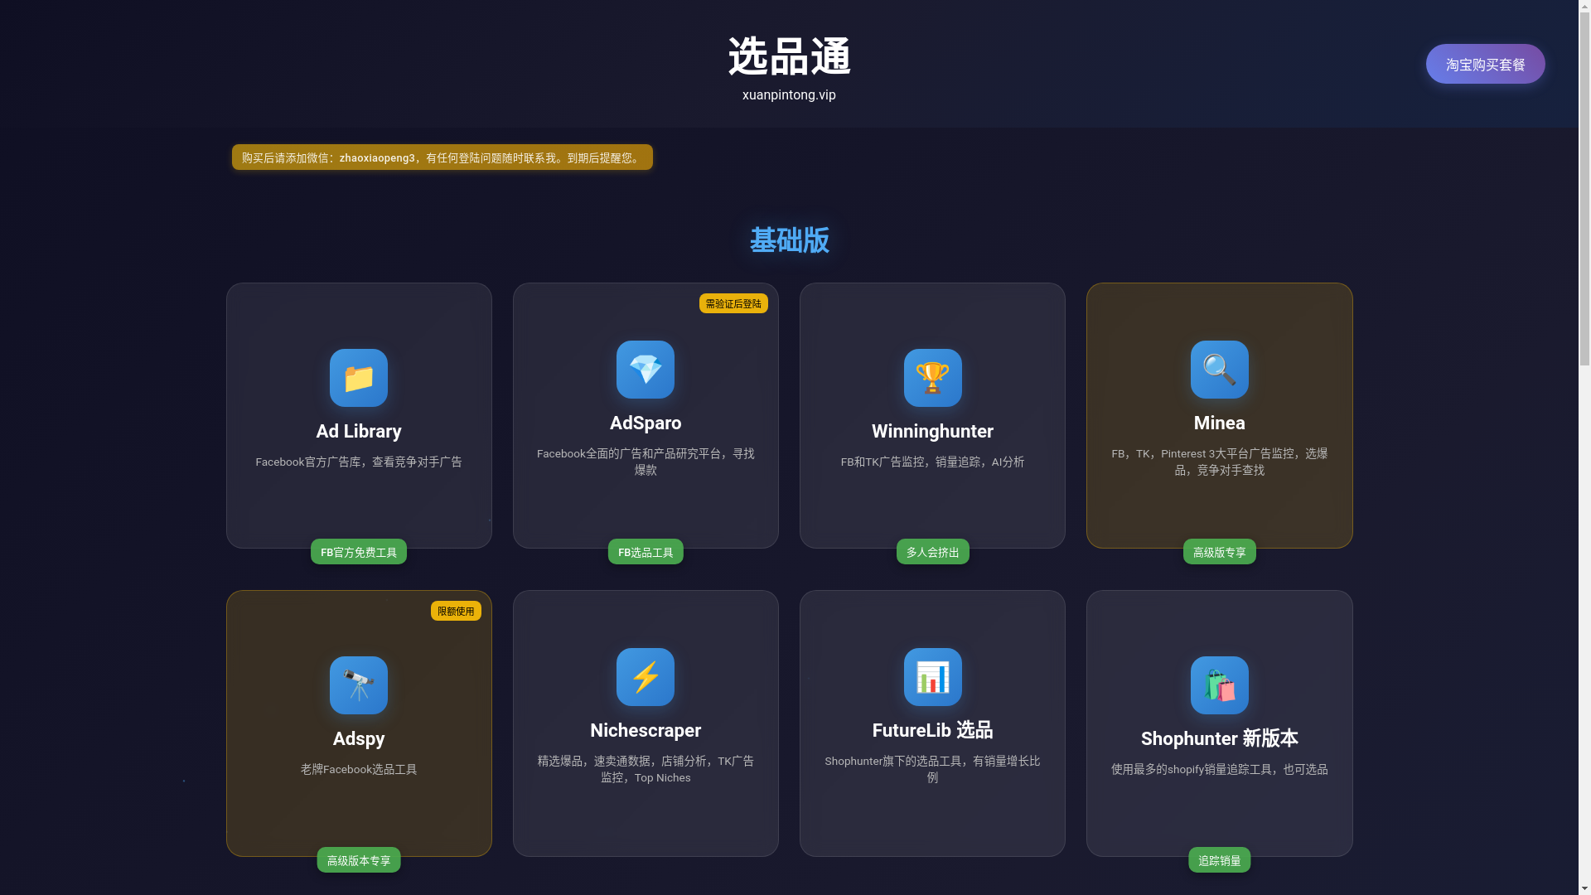
Task: Click the Minea description about Pinterest 3大平台
Action: tap(1220, 462)
